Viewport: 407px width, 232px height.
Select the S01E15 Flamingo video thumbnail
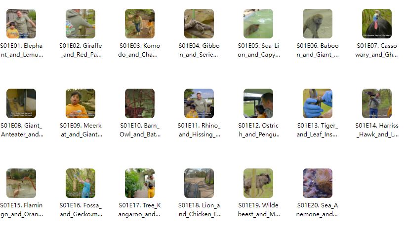click(21, 183)
